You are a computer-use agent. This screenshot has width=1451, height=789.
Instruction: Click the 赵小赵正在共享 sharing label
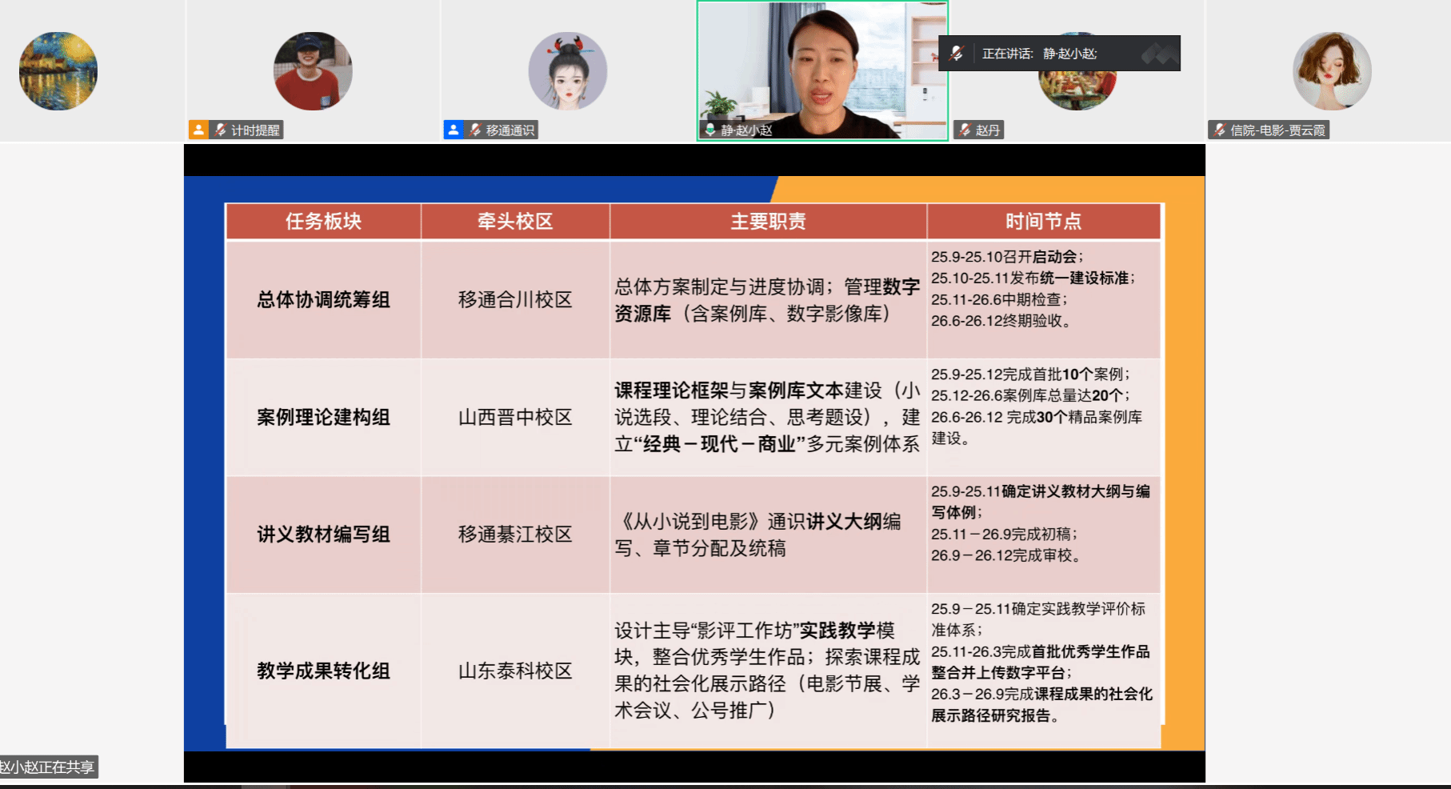[x=48, y=767]
